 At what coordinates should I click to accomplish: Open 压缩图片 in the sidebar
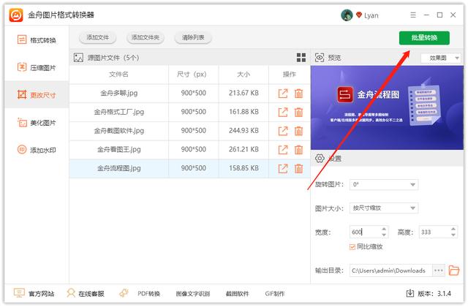tap(37, 67)
